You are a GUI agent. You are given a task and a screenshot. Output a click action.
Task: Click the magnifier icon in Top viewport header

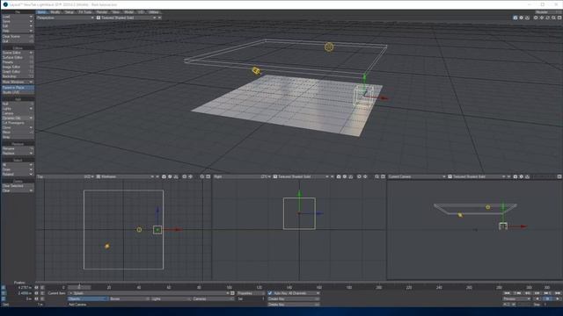pos(202,176)
